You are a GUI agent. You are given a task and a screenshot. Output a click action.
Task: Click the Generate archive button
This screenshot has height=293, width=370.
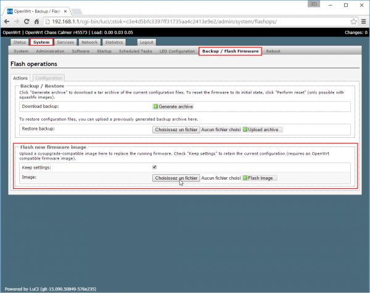(175, 106)
